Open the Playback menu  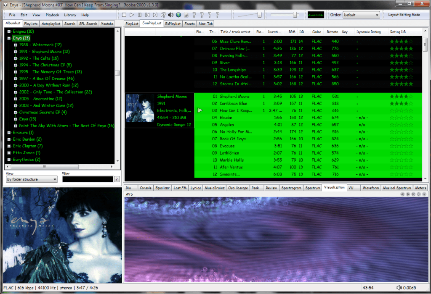[52, 15]
